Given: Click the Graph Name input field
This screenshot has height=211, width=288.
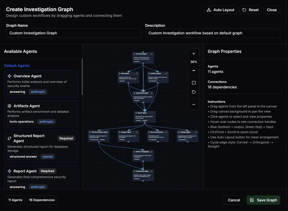Looking at the screenshot, I should pos(74,33).
